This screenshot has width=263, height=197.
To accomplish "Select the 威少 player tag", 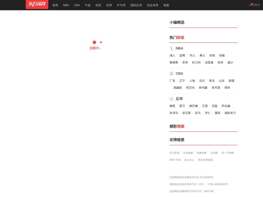I will (x=230, y=63).
